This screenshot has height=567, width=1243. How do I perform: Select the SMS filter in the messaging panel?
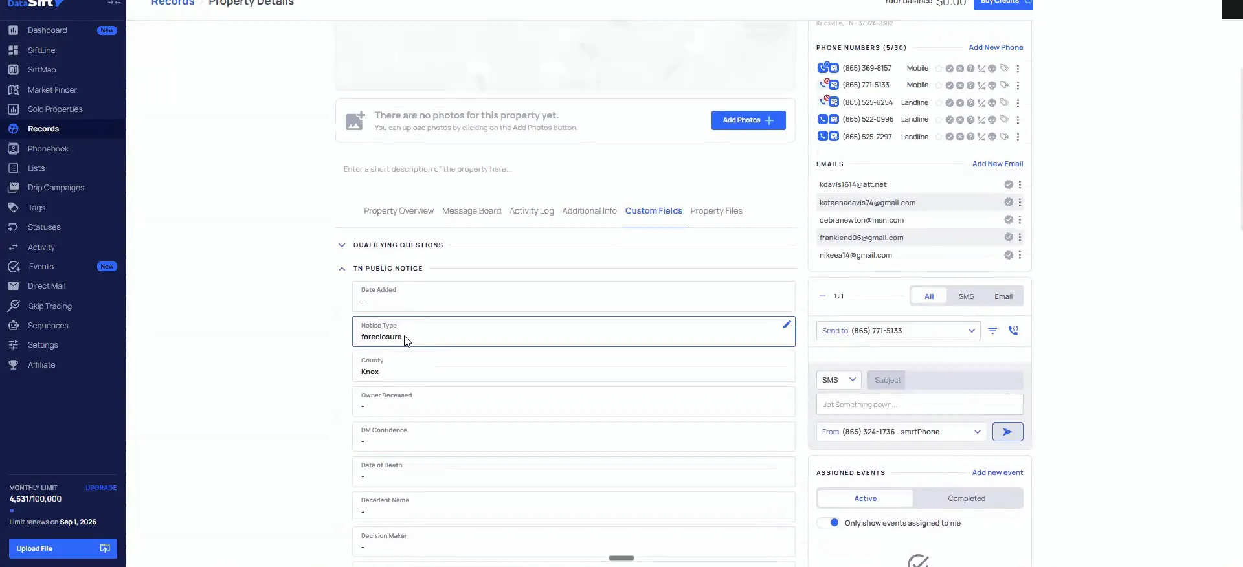point(966,296)
